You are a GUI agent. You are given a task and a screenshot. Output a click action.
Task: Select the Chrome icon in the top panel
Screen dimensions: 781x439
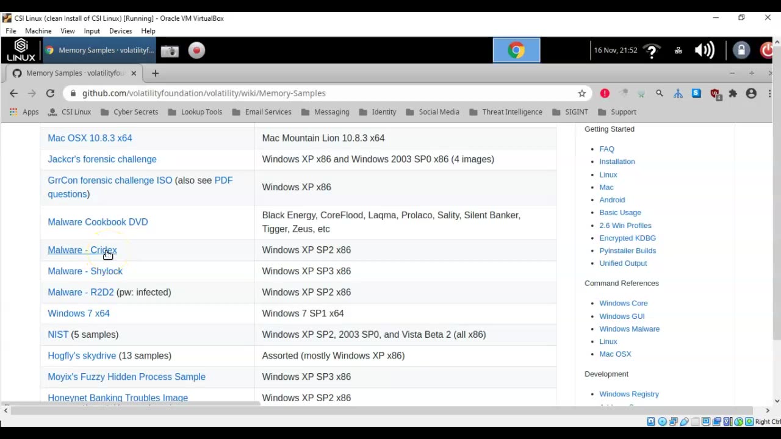pos(516,50)
